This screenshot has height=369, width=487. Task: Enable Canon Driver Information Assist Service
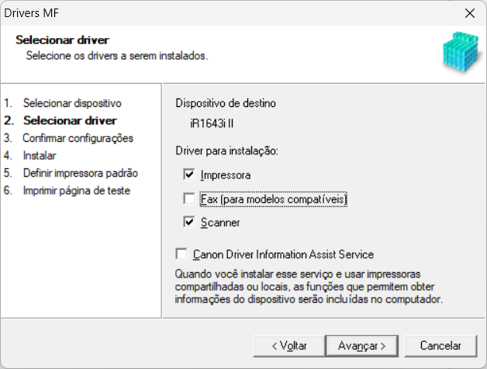[x=181, y=254]
